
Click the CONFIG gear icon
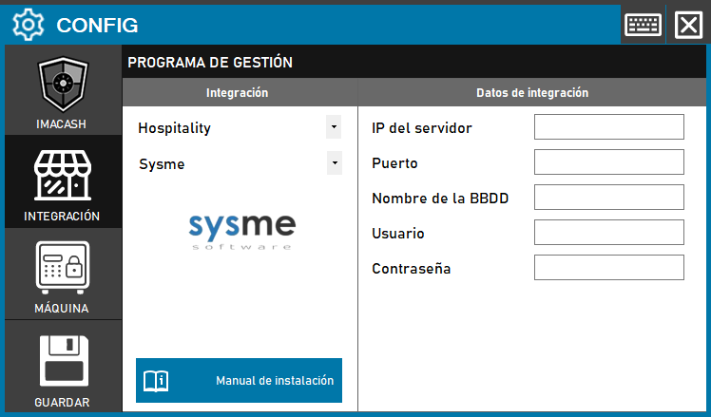[26, 24]
